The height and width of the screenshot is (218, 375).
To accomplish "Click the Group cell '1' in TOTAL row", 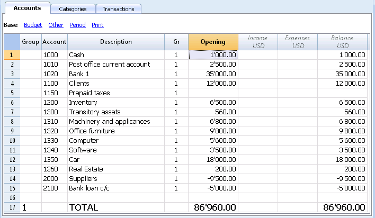I will (x=31, y=207).
